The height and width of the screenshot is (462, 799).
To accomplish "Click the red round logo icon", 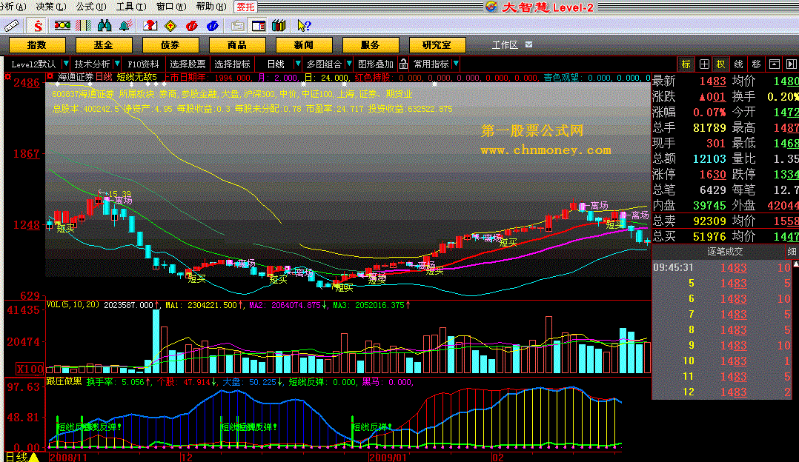I will pyautogui.click(x=191, y=25).
